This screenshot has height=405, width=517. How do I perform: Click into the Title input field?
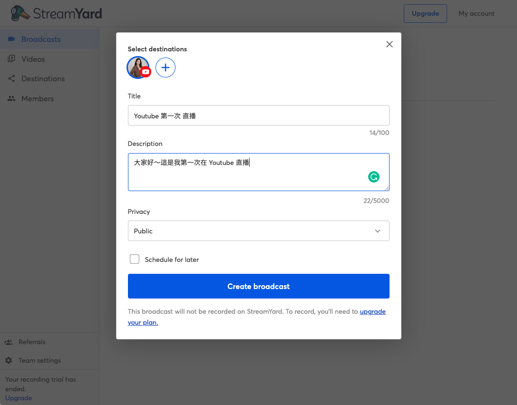coord(259,116)
